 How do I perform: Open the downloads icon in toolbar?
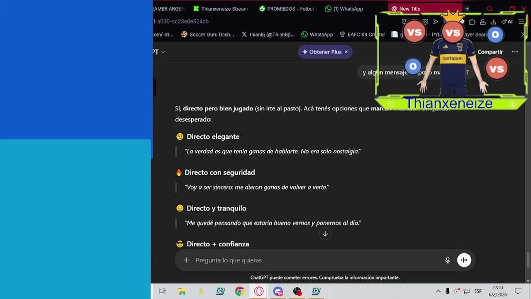click(x=493, y=22)
